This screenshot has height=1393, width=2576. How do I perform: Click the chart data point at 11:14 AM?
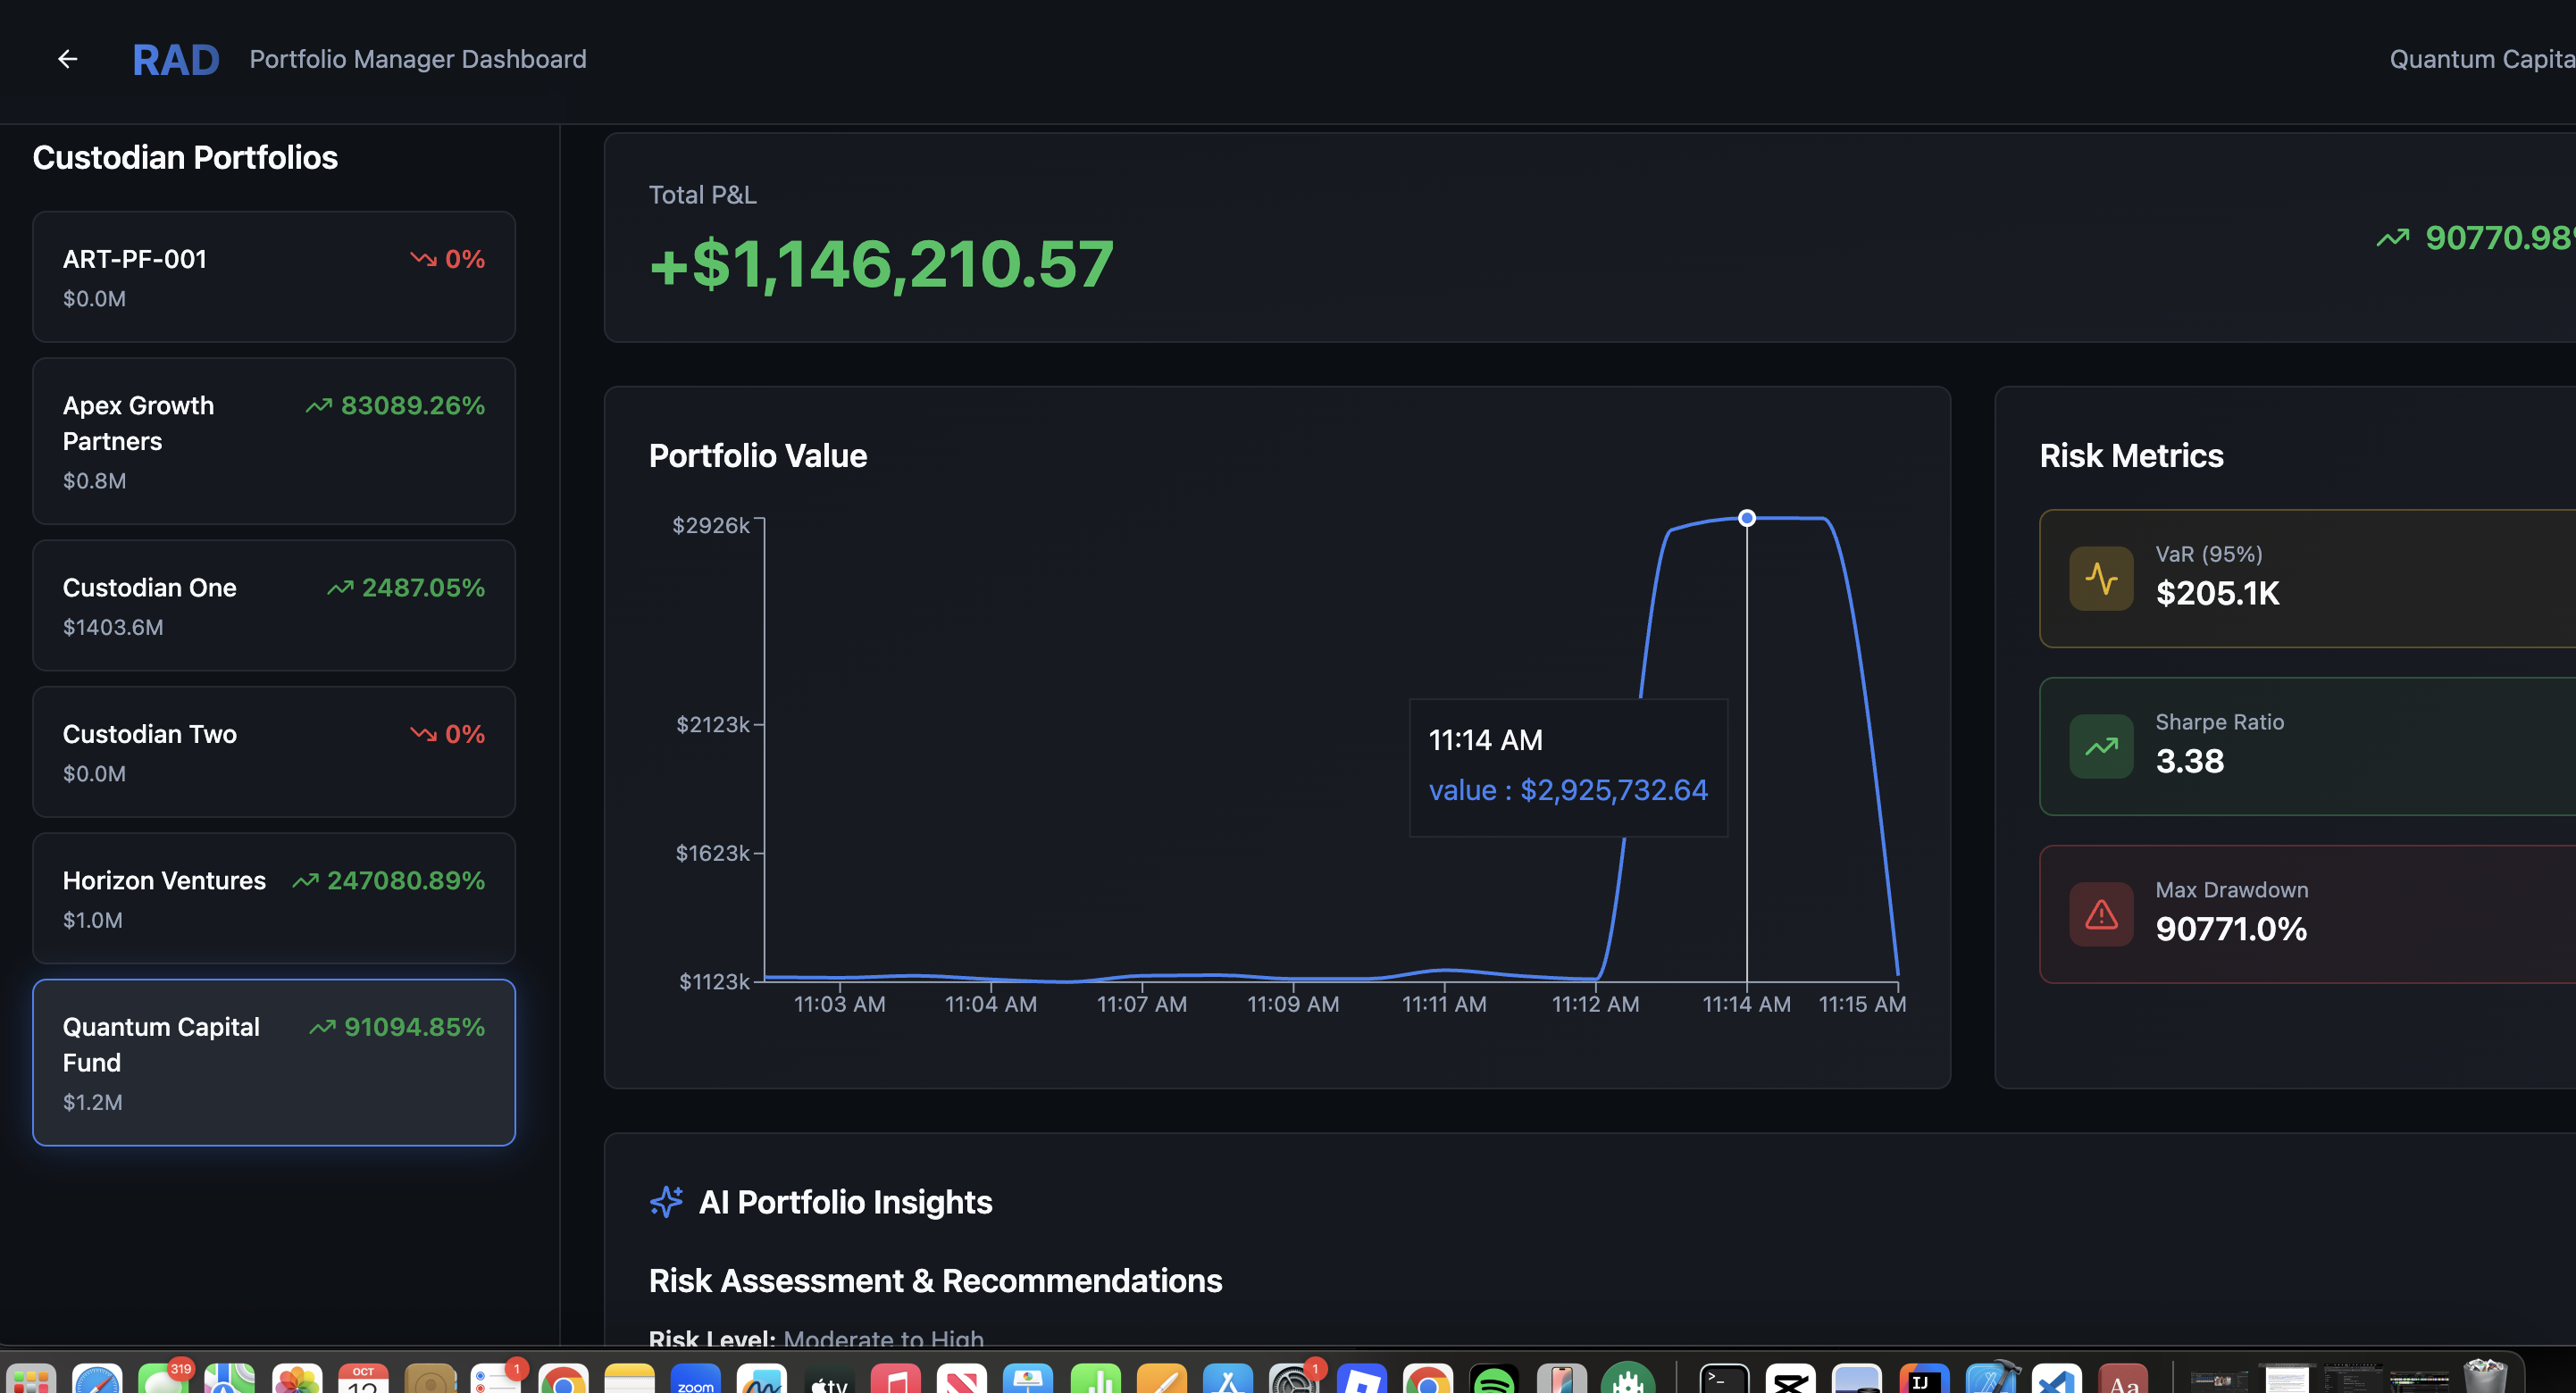point(1746,518)
